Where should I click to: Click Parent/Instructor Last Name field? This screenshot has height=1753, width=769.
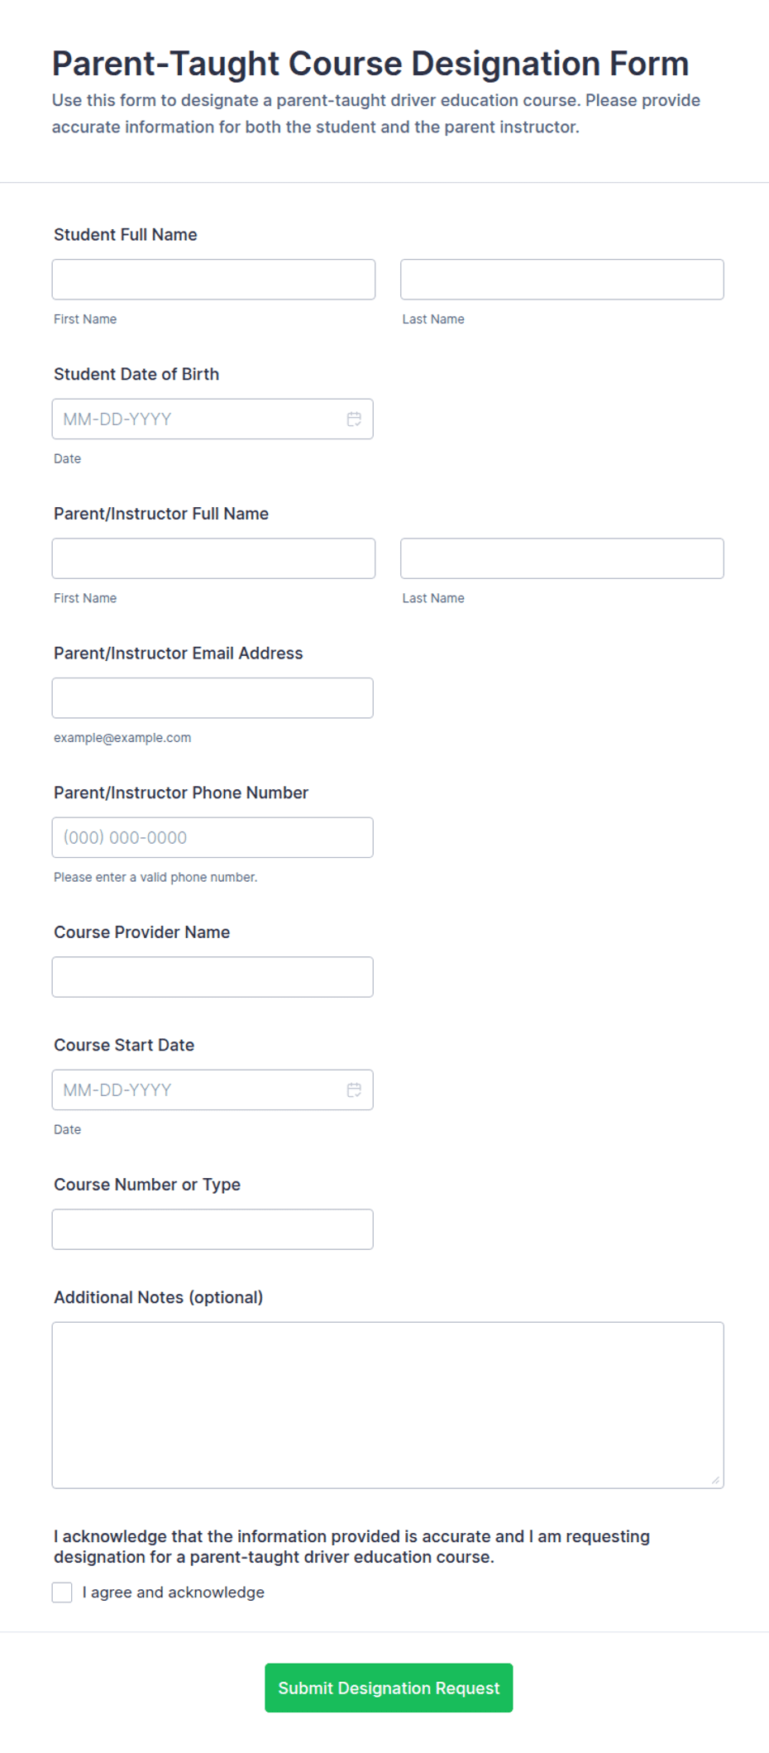click(x=562, y=558)
